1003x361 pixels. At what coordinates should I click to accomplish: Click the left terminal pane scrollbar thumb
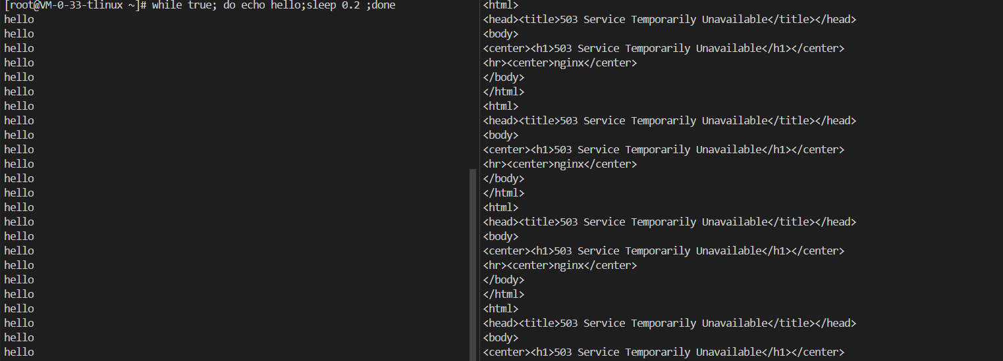[x=472, y=263]
